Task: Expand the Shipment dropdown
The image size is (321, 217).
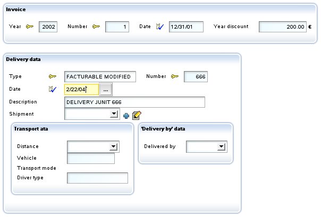Action: [114, 114]
